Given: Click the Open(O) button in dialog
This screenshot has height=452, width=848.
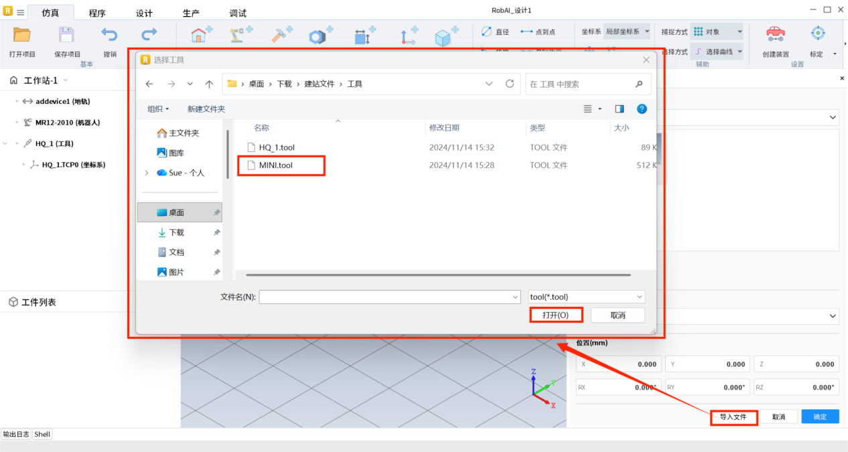Looking at the screenshot, I should click(556, 315).
